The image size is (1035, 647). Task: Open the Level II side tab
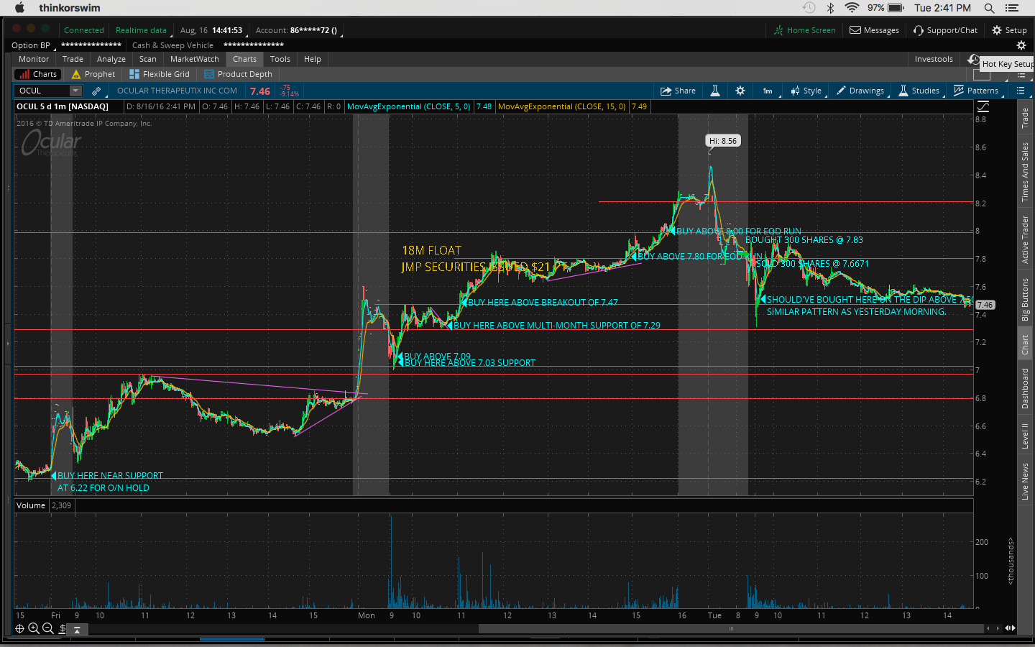click(1025, 436)
